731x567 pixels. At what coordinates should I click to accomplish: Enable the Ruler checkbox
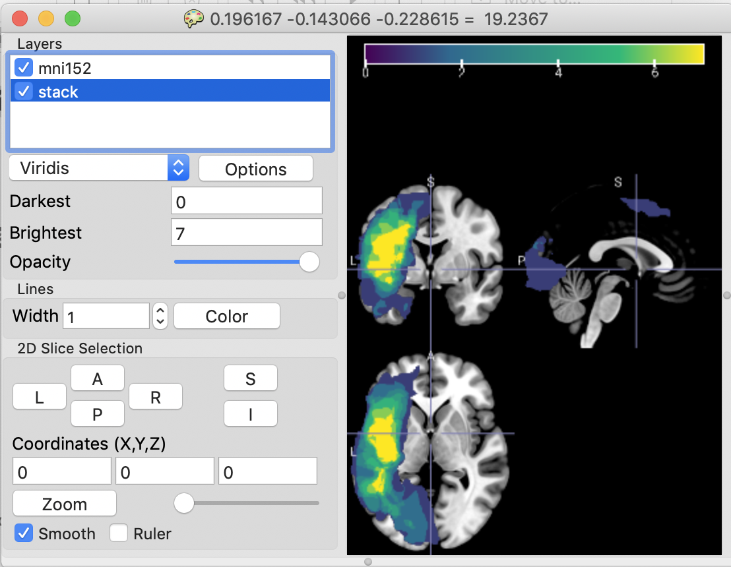119,533
